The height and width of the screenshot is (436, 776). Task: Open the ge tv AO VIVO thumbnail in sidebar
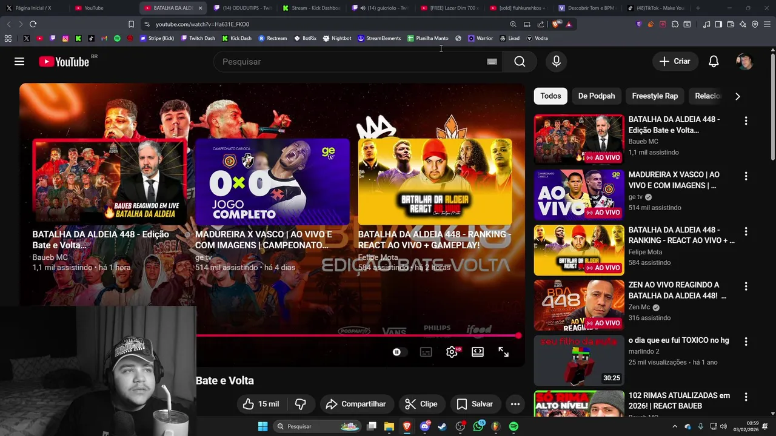579,194
